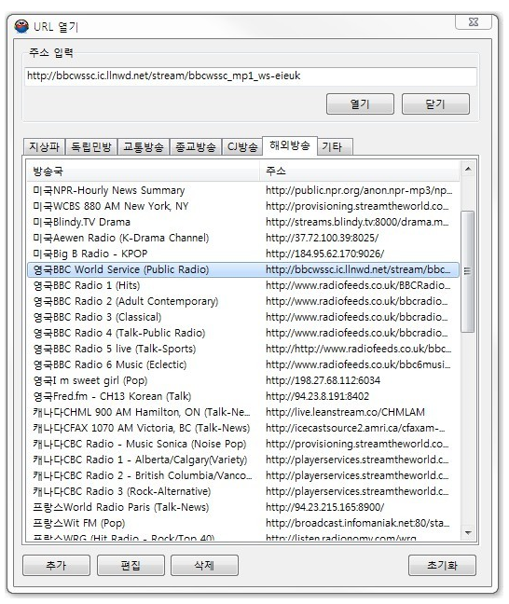Image resolution: width=509 pixels, height=604 pixels.
Task: Switch to the 지상파 tab
Action: 45,146
